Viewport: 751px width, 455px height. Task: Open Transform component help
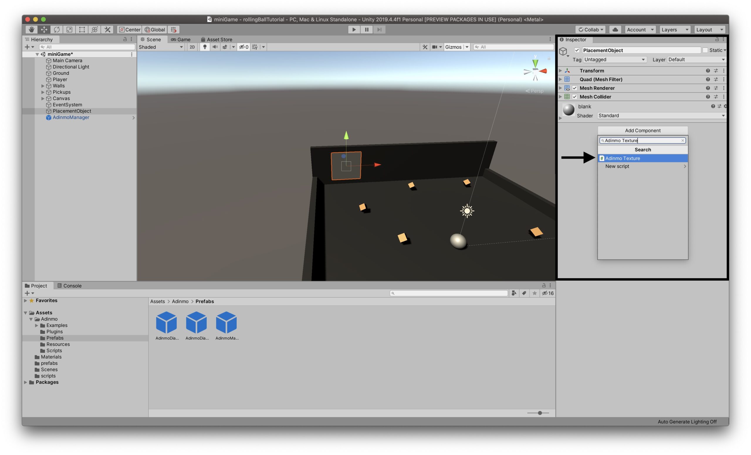click(708, 71)
